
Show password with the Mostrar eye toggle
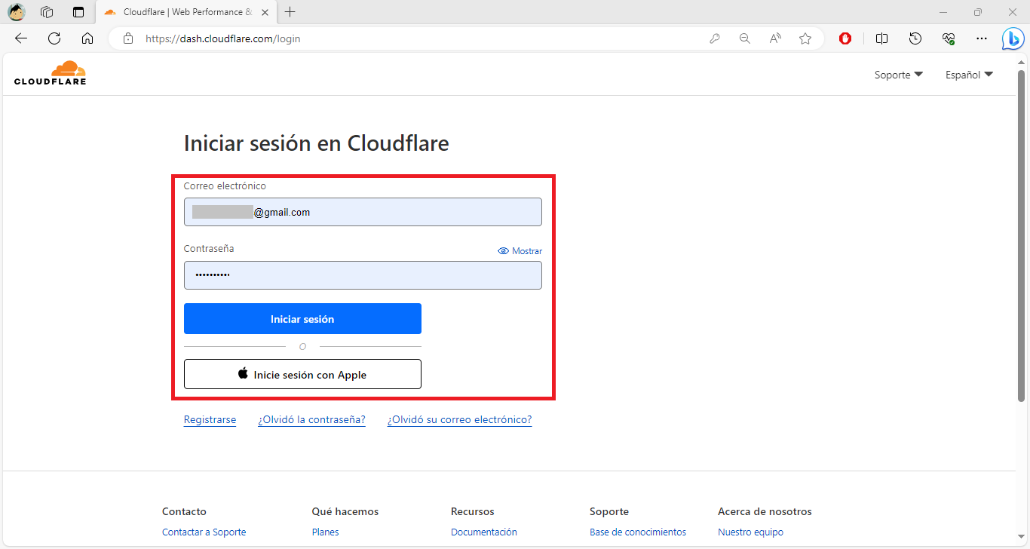tap(520, 251)
